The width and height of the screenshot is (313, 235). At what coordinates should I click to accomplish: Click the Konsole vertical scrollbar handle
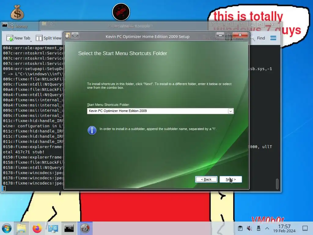pyautogui.click(x=277, y=184)
